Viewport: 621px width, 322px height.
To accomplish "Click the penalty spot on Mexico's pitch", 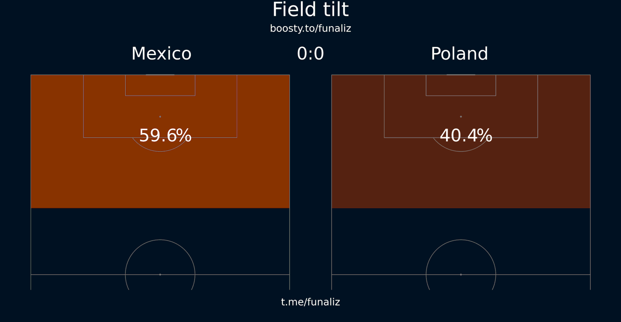I will (x=160, y=116).
